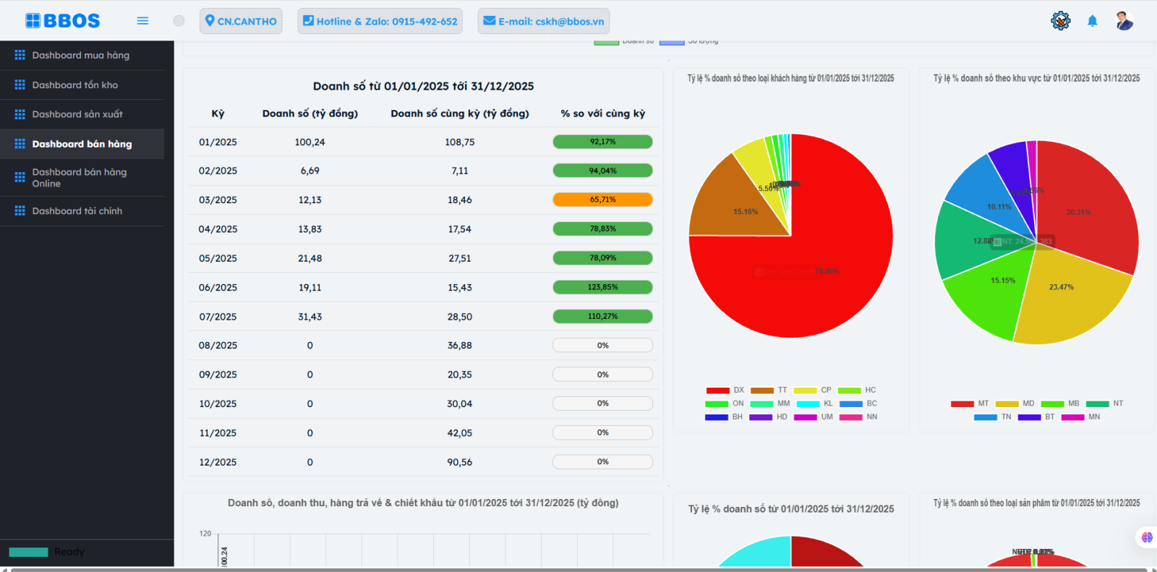
Task: Toggle the ON legend swatch
Action: tap(717, 404)
